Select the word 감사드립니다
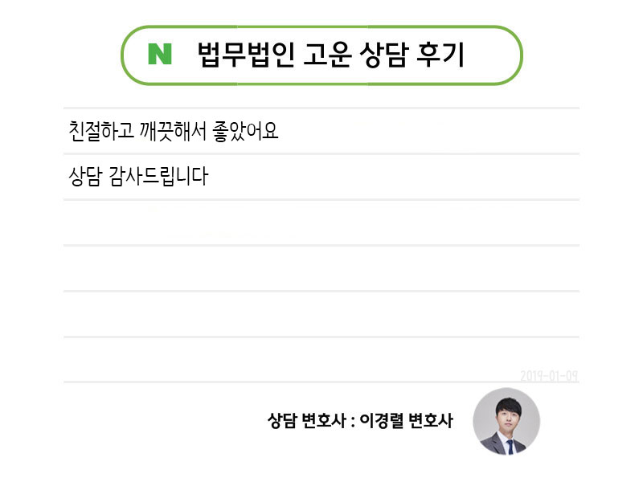The image size is (643, 482). click(x=158, y=176)
